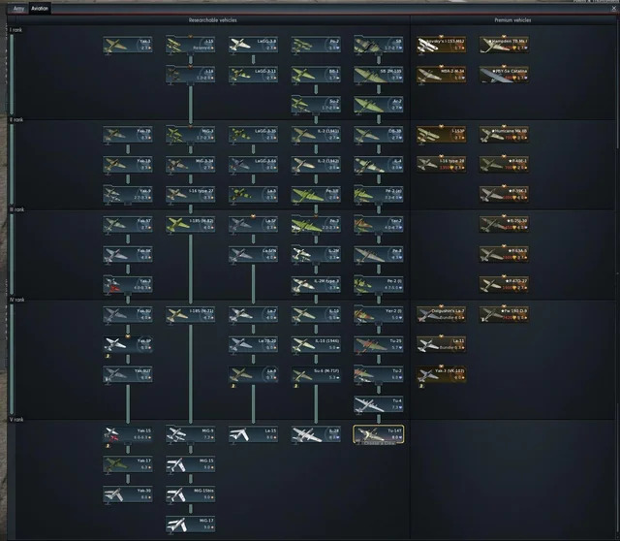Expand the Po-2 vehicle group
Viewport: 620px width, 541px height.
(316, 45)
